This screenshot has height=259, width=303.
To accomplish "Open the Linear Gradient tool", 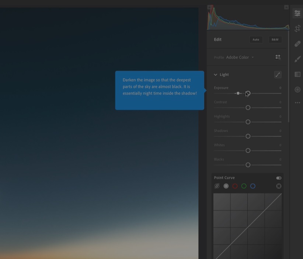I will pyautogui.click(x=297, y=74).
